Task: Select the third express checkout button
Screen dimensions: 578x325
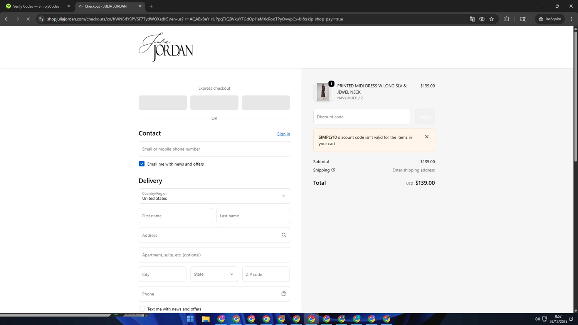Action: pos(265,102)
